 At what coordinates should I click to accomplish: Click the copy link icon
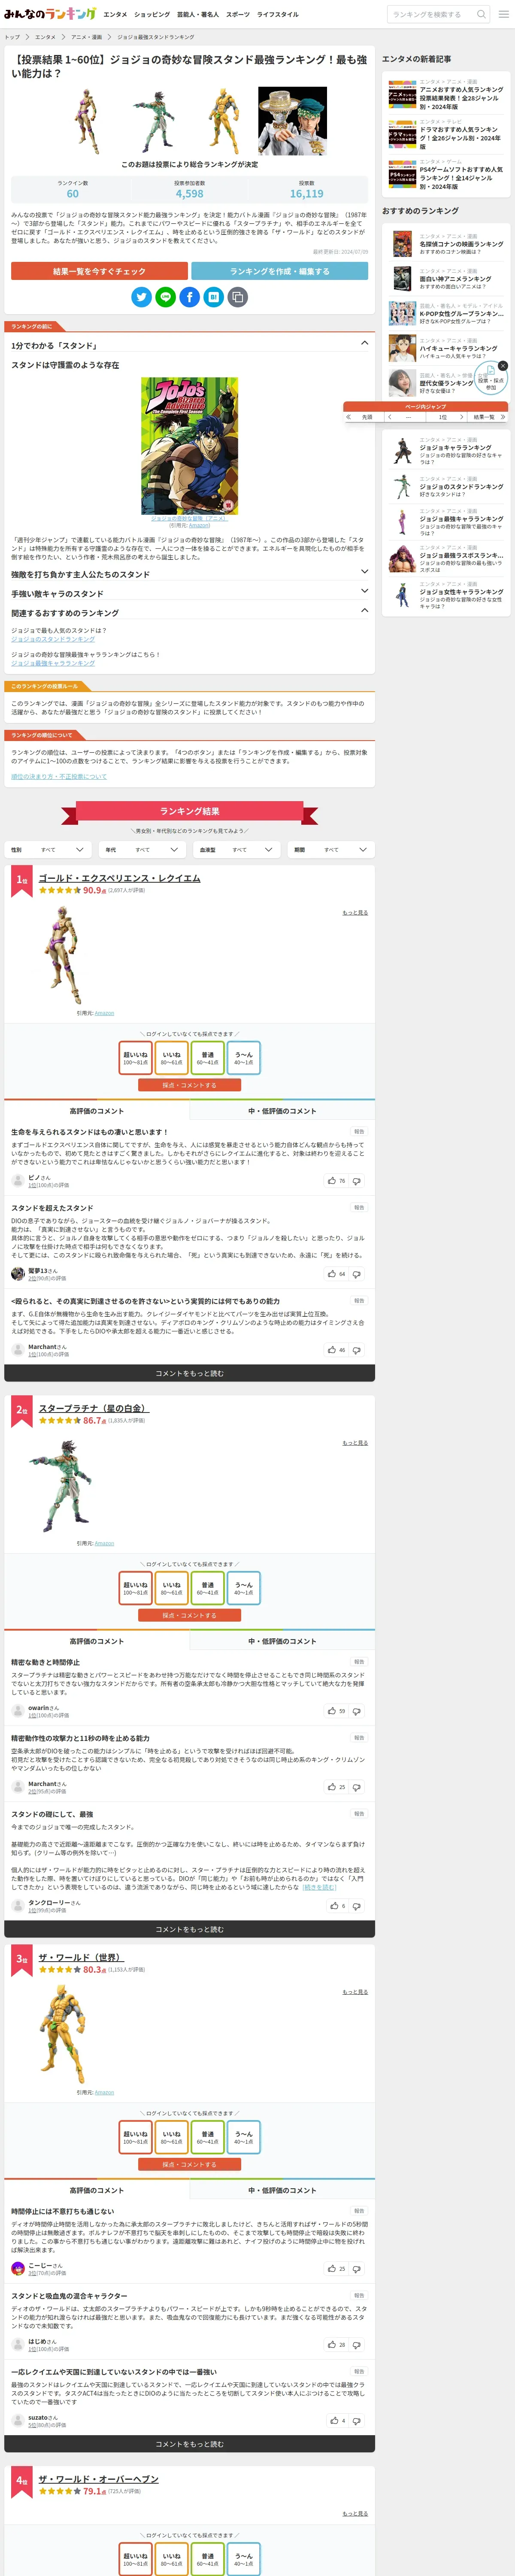click(x=237, y=297)
